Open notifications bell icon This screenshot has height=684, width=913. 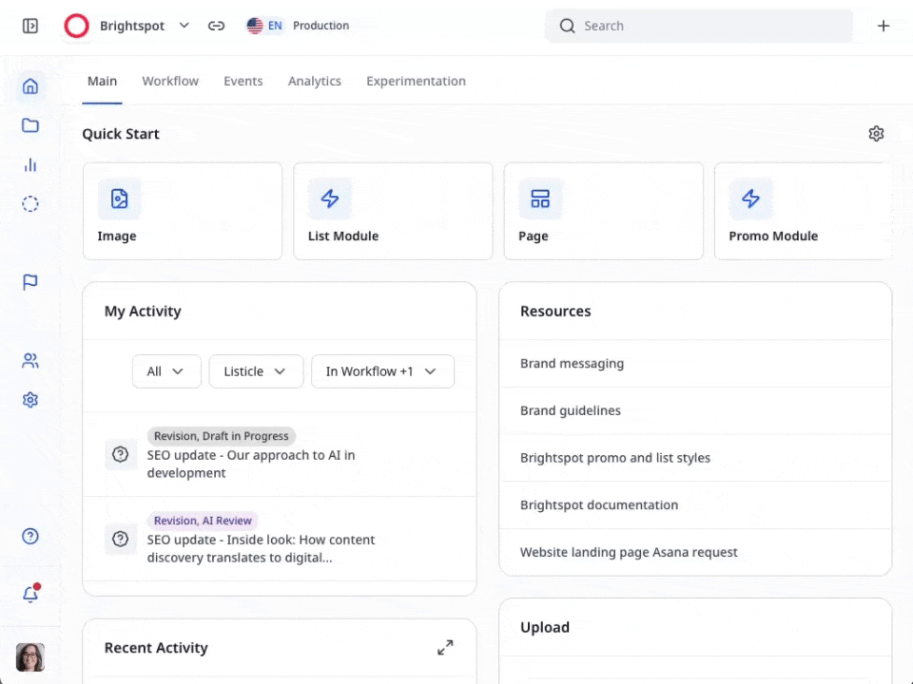30,595
